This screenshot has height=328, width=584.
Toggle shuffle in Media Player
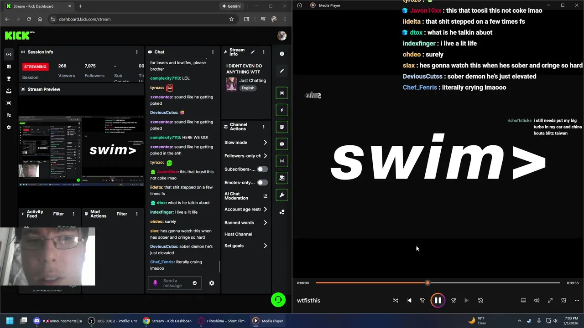pyautogui.click(x=396, y=300)
